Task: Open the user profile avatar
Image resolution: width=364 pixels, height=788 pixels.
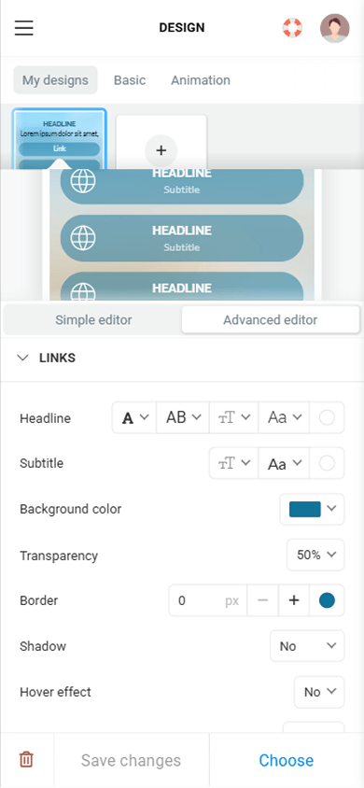Action: tap(334, 28)
